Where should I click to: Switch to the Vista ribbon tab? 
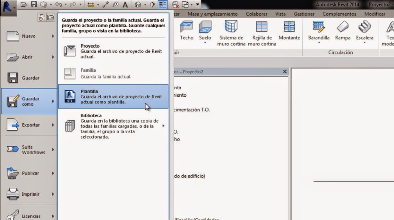pyautogui.click(x=280, y=14)
